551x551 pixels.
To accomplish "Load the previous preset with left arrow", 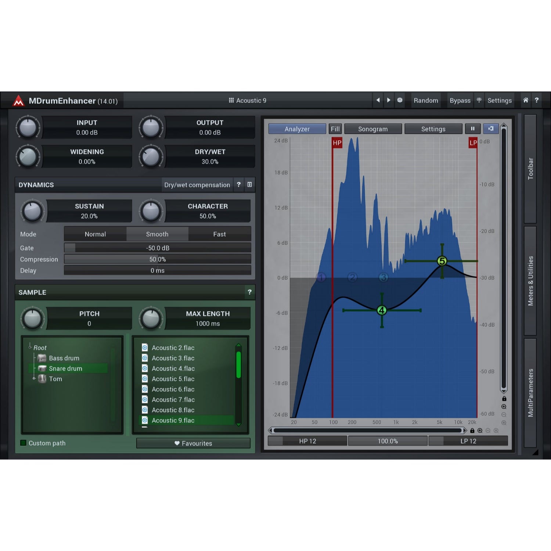I will click(x=378, y=100).
